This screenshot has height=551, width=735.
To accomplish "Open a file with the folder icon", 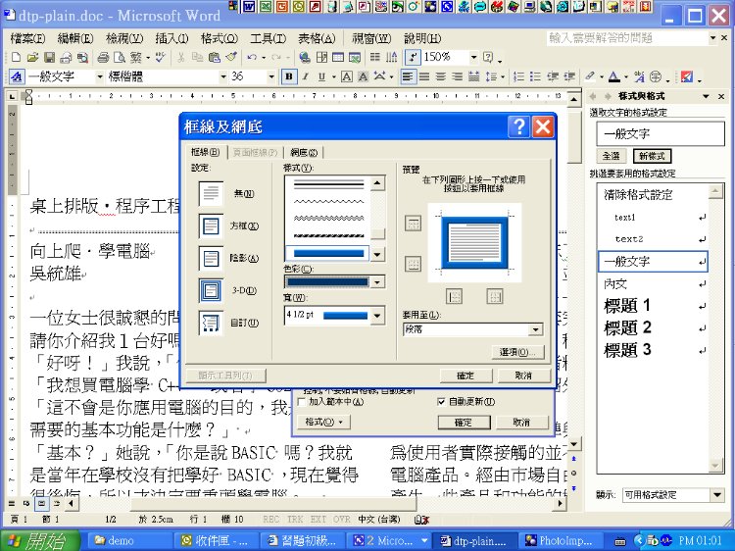I will [x=32, y=57].
